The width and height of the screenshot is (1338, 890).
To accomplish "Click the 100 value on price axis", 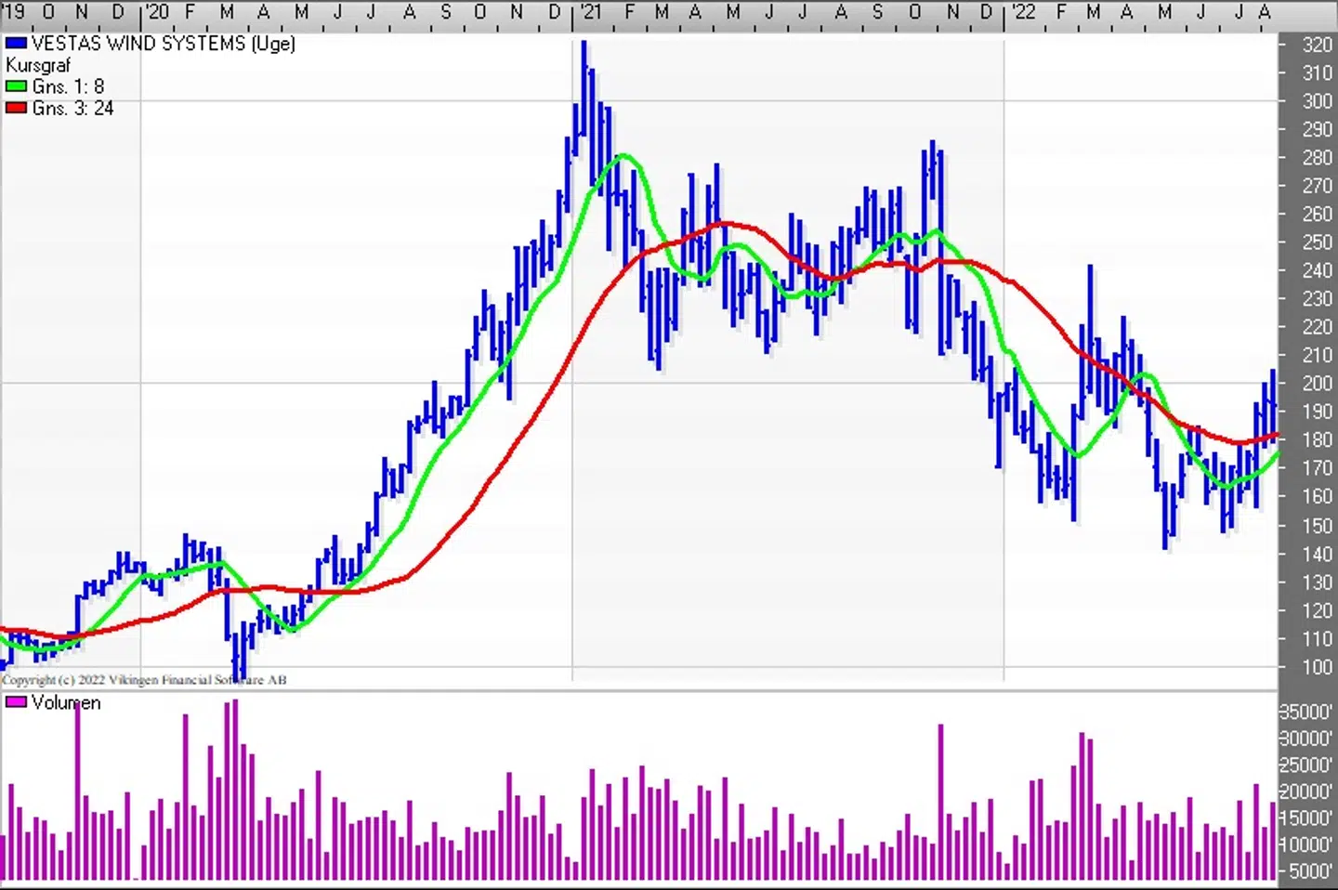I will (x=1317, y=667).
